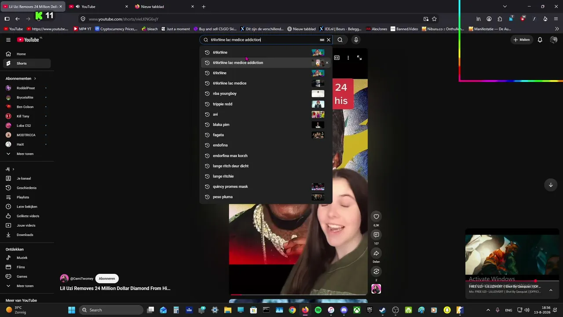Expand Meer tonen under Ontdekken
This screenshot has height=317, width=563.
pos(27,286)
